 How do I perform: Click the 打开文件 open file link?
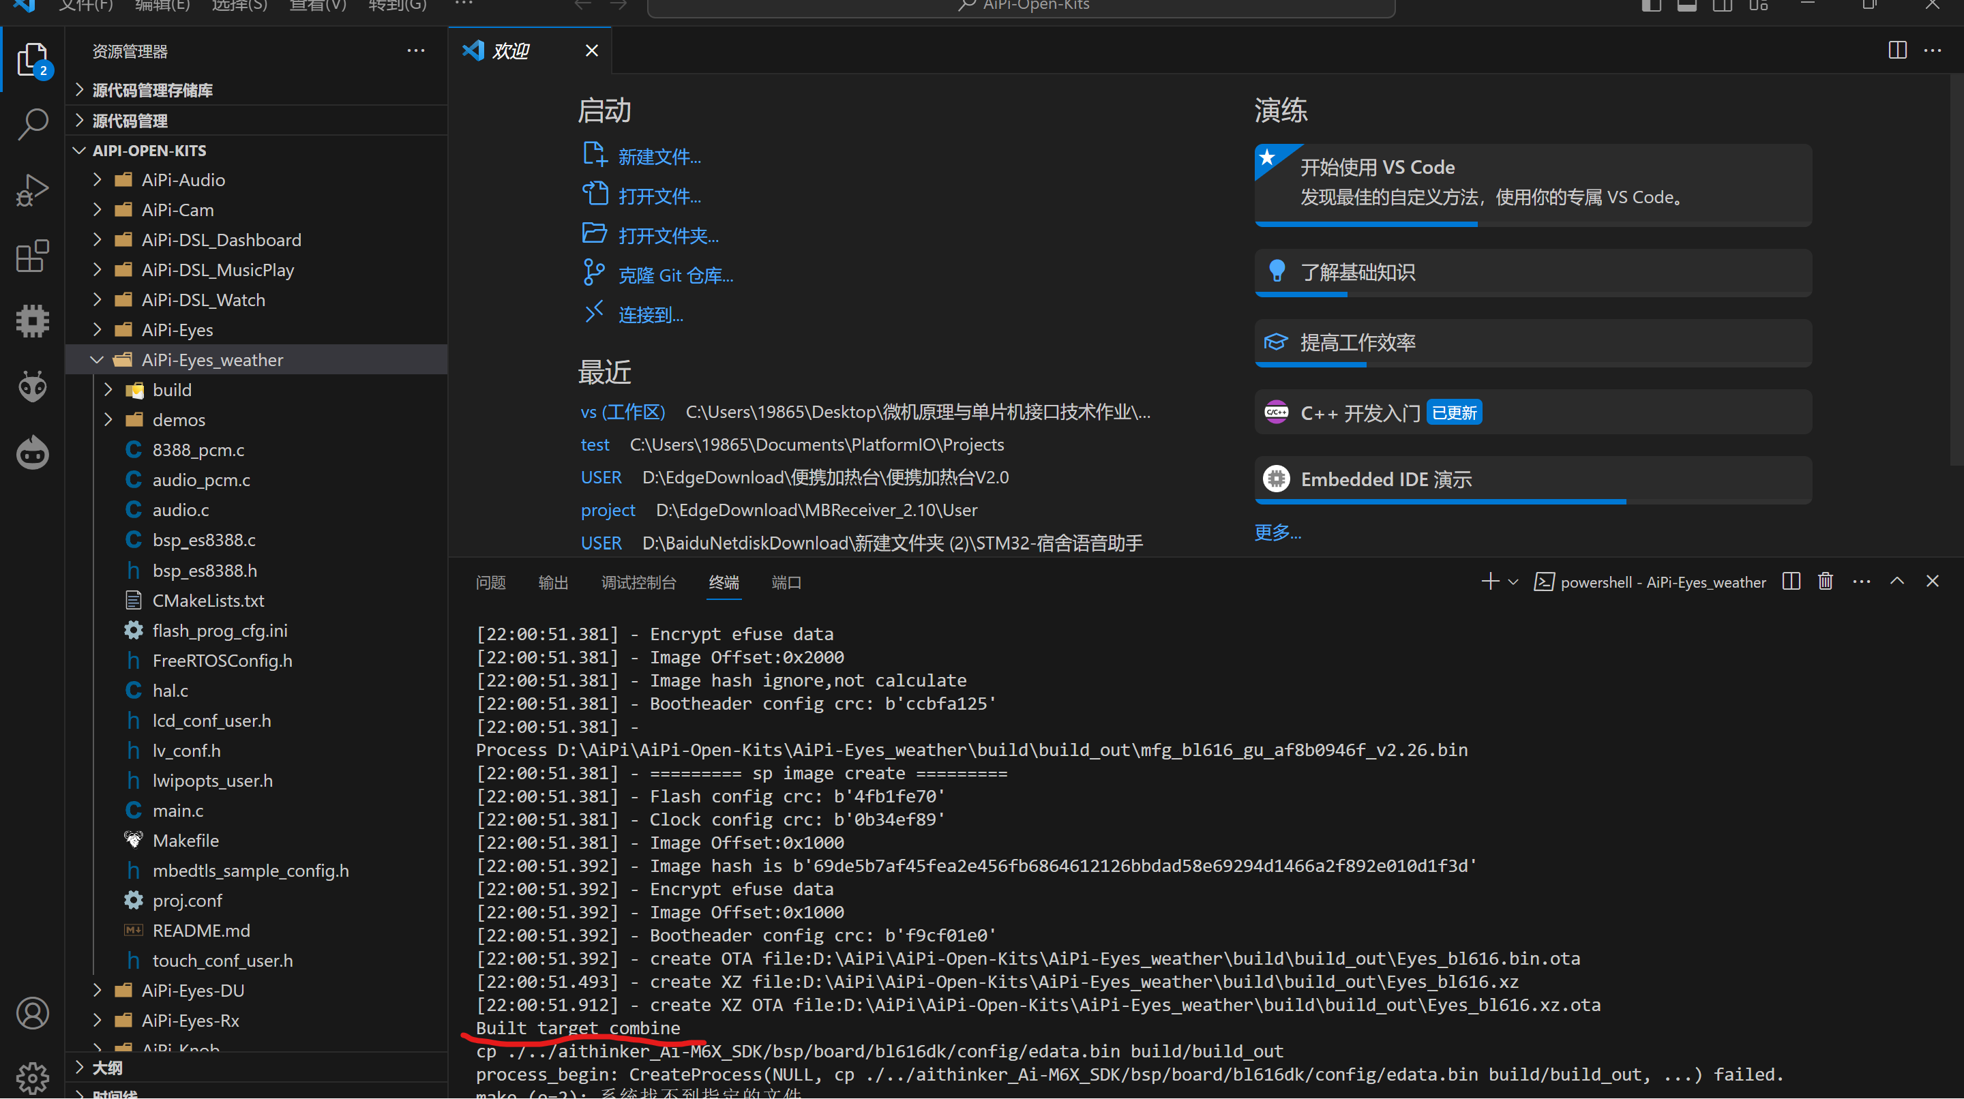(x=659, y=196)
